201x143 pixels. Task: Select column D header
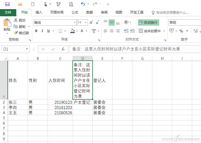pos(83,59)
